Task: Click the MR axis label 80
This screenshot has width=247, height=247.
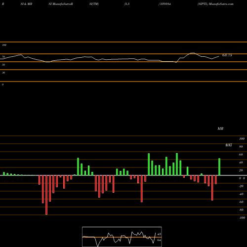Action: (x=241, y=147)
